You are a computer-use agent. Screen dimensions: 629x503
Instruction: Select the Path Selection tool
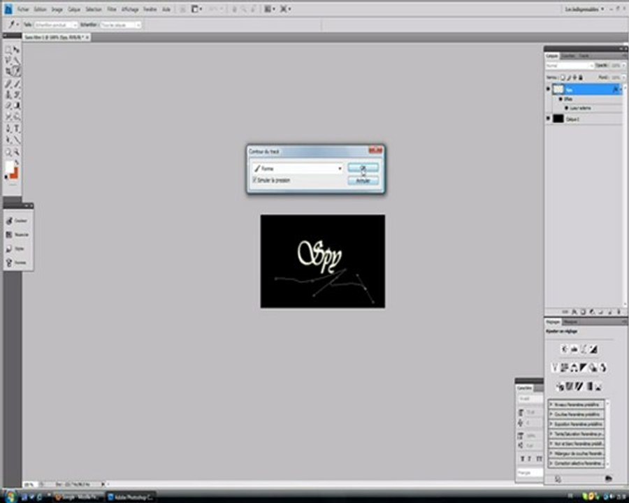tap(8, 140)
